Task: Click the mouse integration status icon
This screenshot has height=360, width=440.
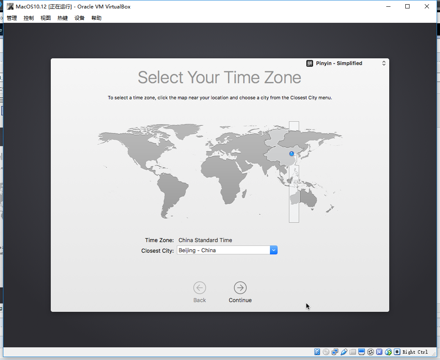Action: (388, 352)
